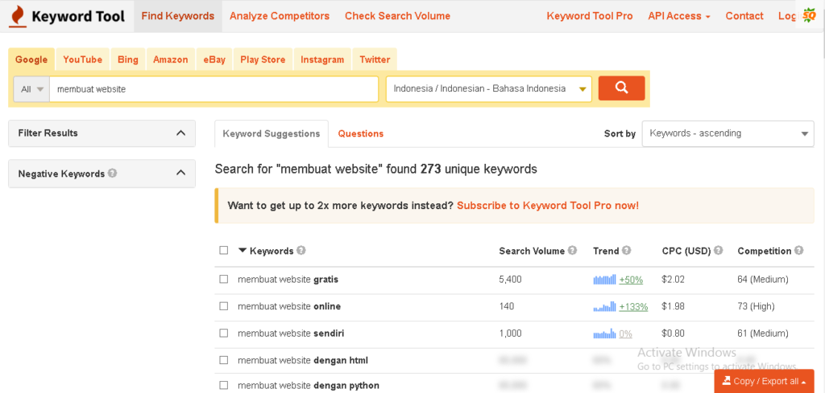
Task: Toggle the select-all keywords checkbox
Action: coord(224,251)
